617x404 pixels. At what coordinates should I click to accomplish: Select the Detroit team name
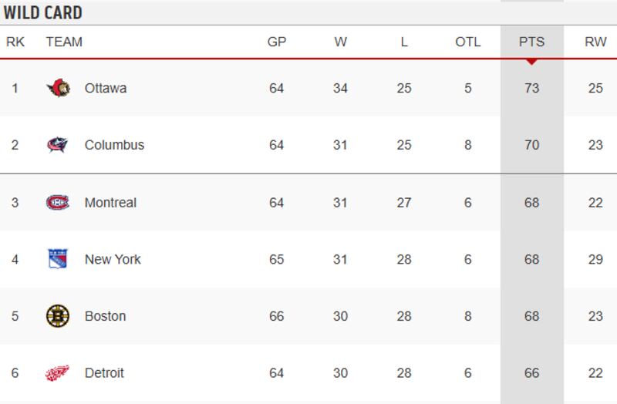(x=104, y=373)
